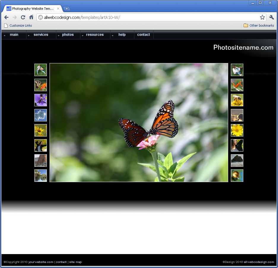Open a new tab with the plus button
The height and width of the screenshot is (268, 278).
67,9
